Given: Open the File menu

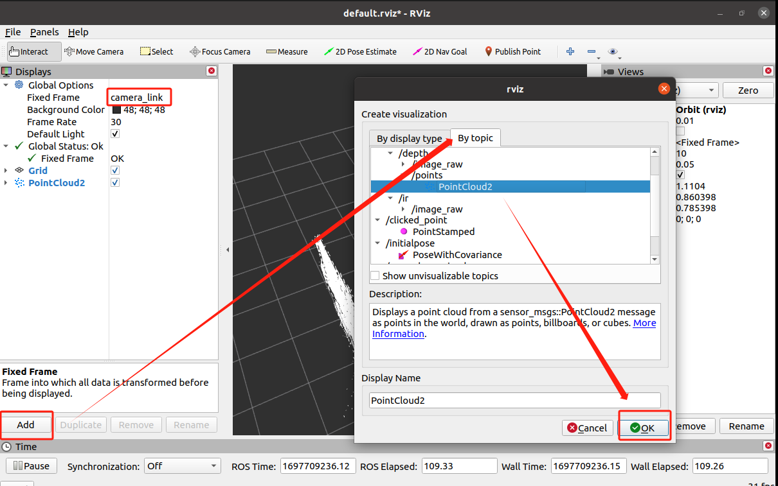Looking at the screenshot, I should point(13,32).
